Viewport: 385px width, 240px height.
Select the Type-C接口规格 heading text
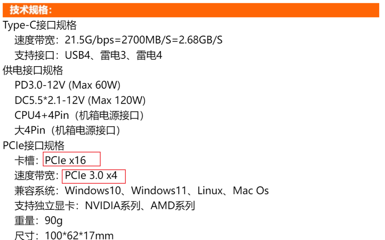(40, 25)
